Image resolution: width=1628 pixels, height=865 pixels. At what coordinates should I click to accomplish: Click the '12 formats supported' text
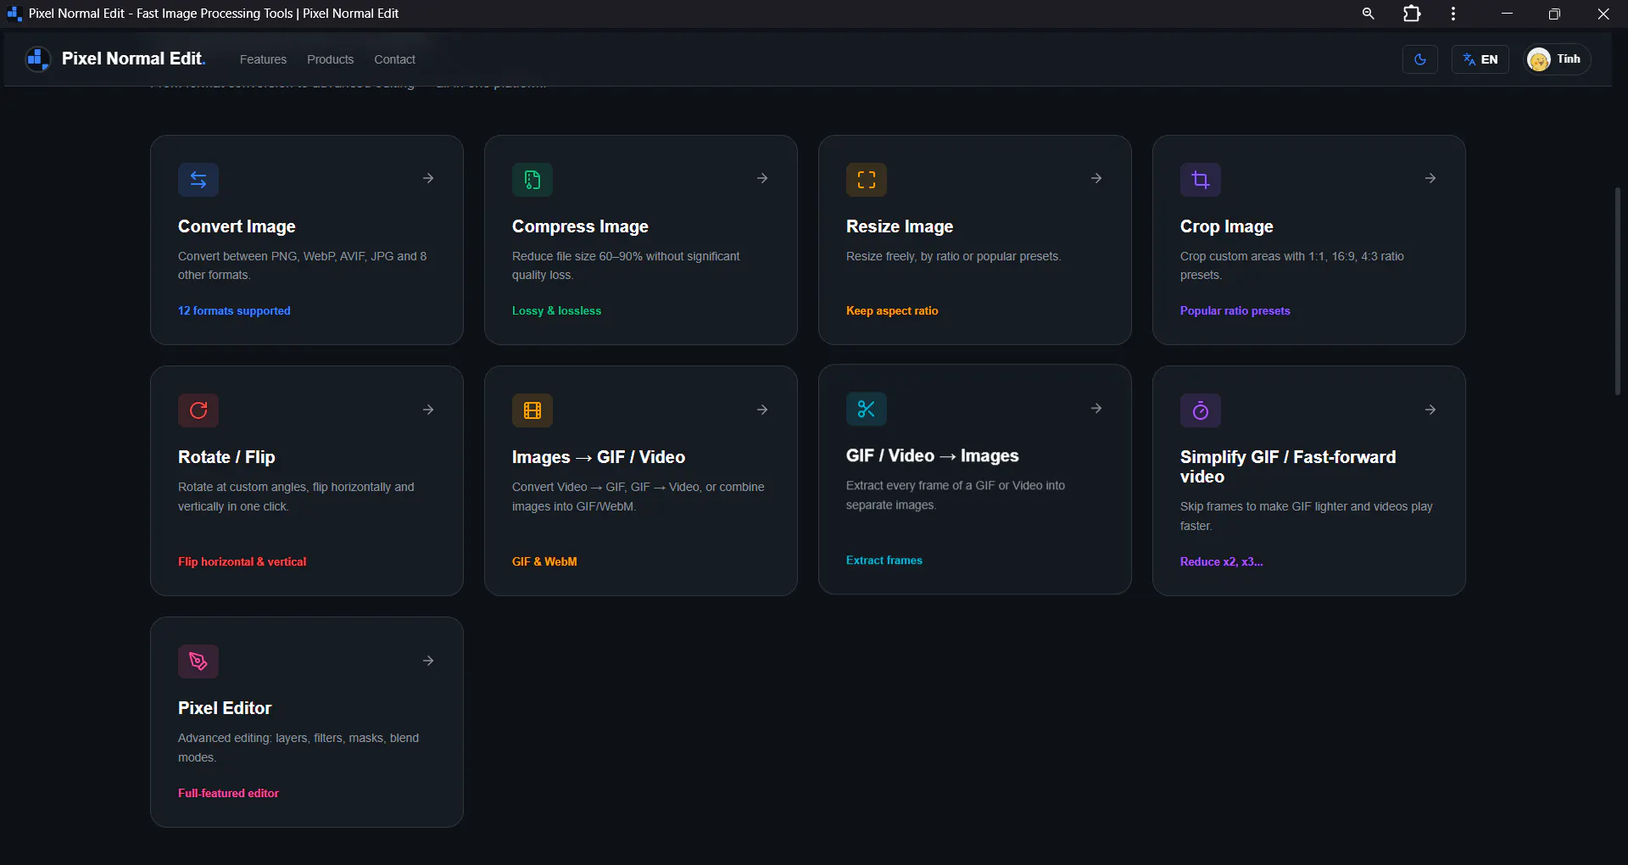pyautogui.click(x=234, y=310)
